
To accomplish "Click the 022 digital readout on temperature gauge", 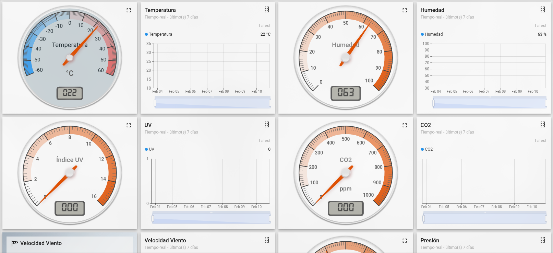I will coord(70,93).
